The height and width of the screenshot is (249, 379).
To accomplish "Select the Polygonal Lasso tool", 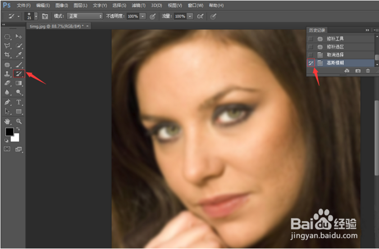I will coord(7,46).
